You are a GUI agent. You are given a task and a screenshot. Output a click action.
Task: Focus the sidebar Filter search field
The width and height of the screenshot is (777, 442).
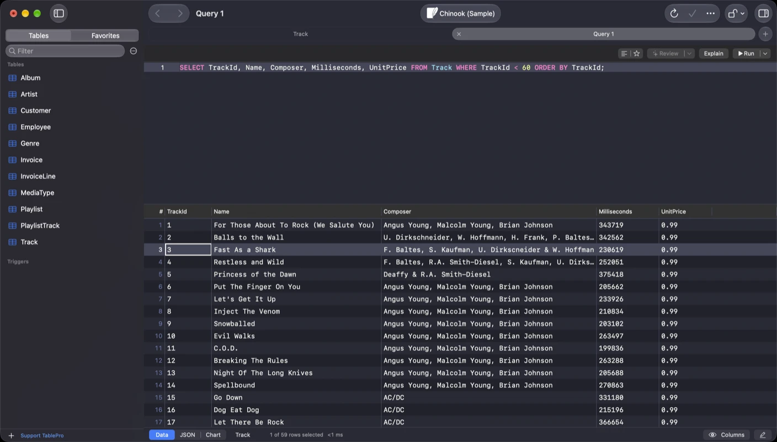point(65,51)
